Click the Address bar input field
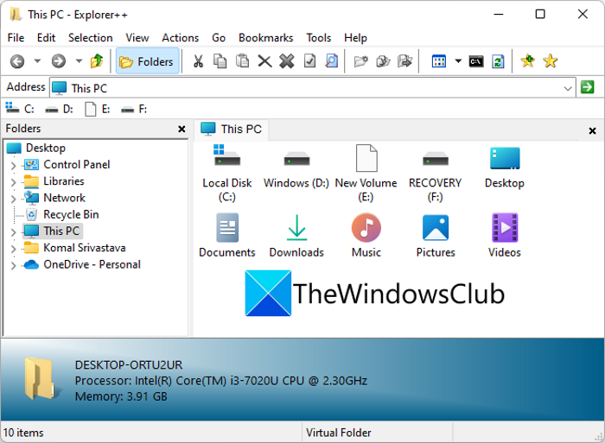The image size is (605, 443). click(313, 88)
